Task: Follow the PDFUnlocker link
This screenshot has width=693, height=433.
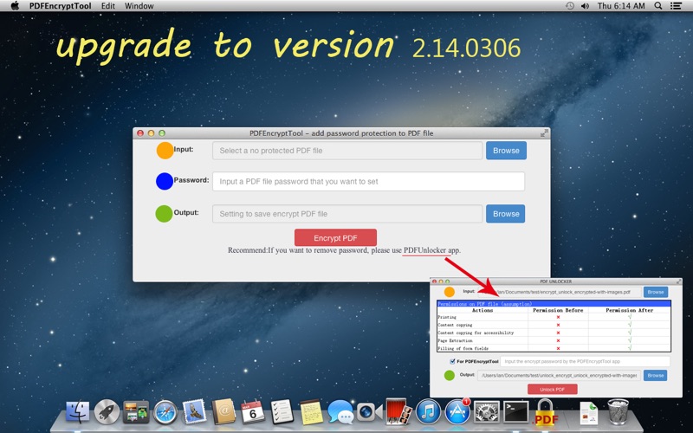Action: click(x=424, y=250)
